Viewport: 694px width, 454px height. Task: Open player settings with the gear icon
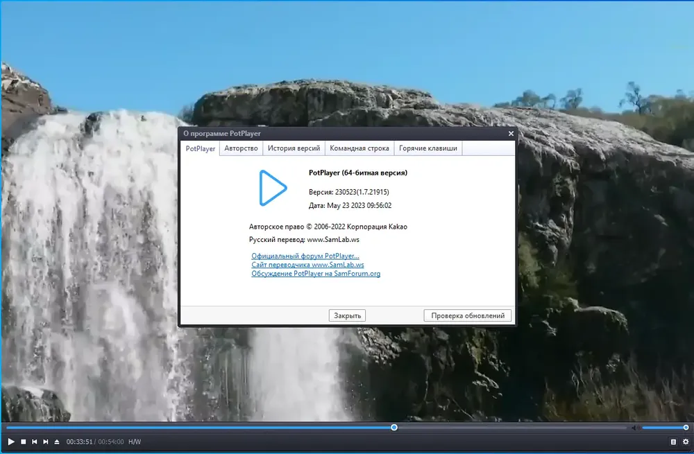coord(686,442)
